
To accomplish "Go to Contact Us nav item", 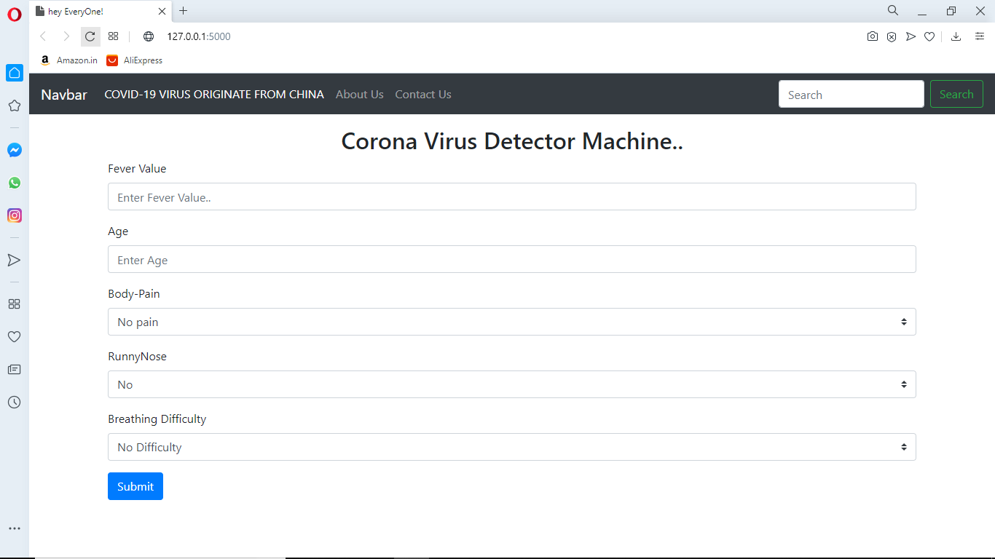I will pos(423,95).
